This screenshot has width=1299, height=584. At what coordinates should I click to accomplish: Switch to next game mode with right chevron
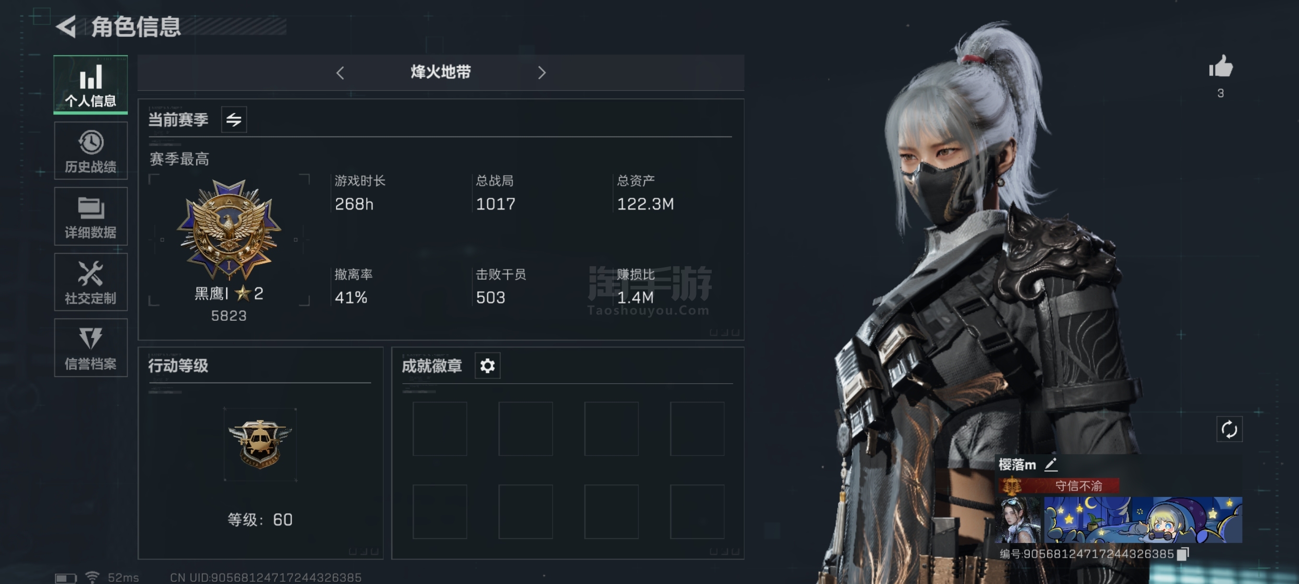coord(542,73)
